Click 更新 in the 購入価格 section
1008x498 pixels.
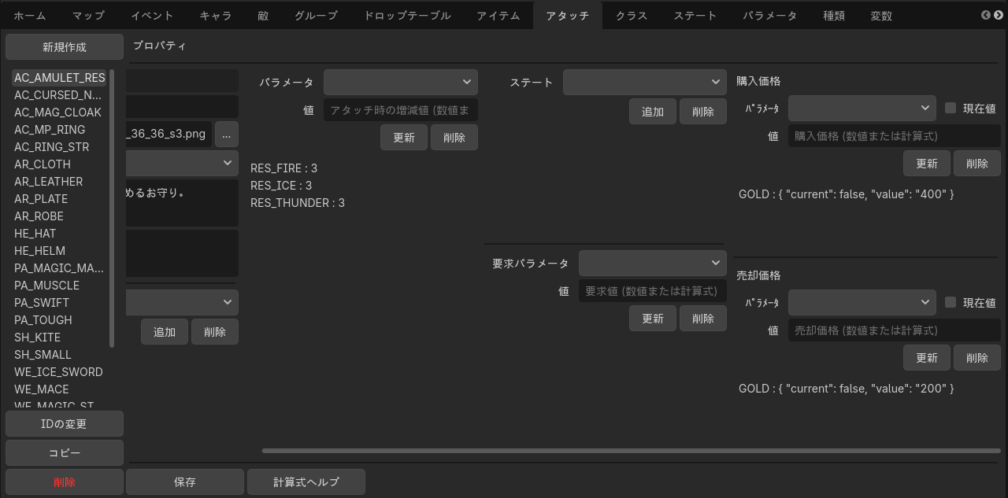[927, 164]
